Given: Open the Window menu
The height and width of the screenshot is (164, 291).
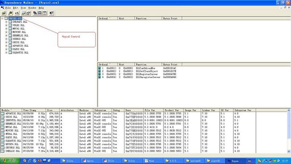Looking at the screenshot, I should 32,8.
